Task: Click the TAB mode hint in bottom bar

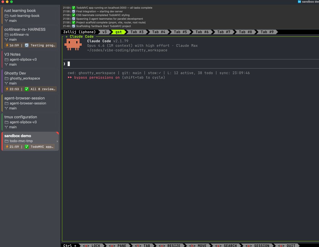Action: 142,246
